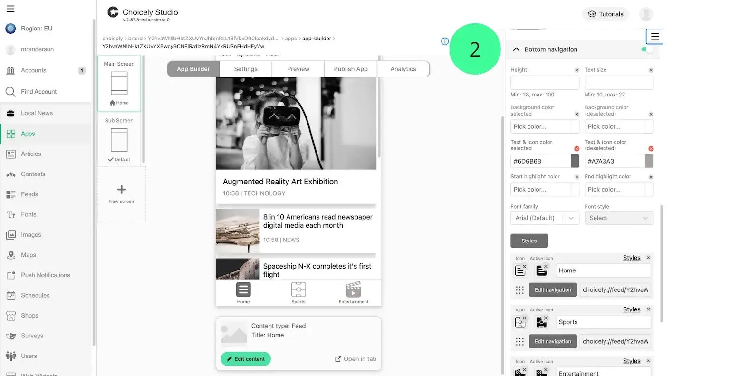This screenshot has width=730, height=376.
Task: Click brand in the breadcrumb
Action: tap(135, 39)
